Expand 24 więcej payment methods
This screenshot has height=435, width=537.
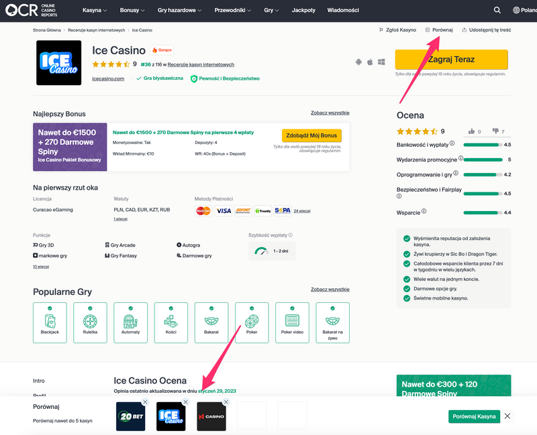[302, 211]
